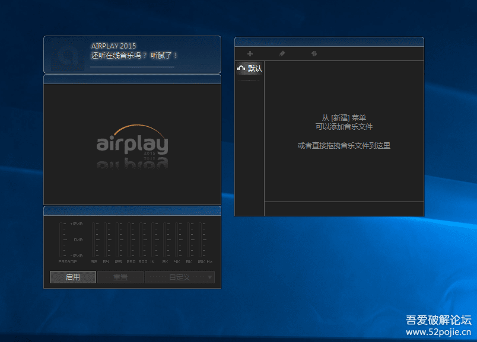This screenshot has height=342, width=477.
Task: Click the sort arrows icon in playlist
Action: (x=314, y=54)
